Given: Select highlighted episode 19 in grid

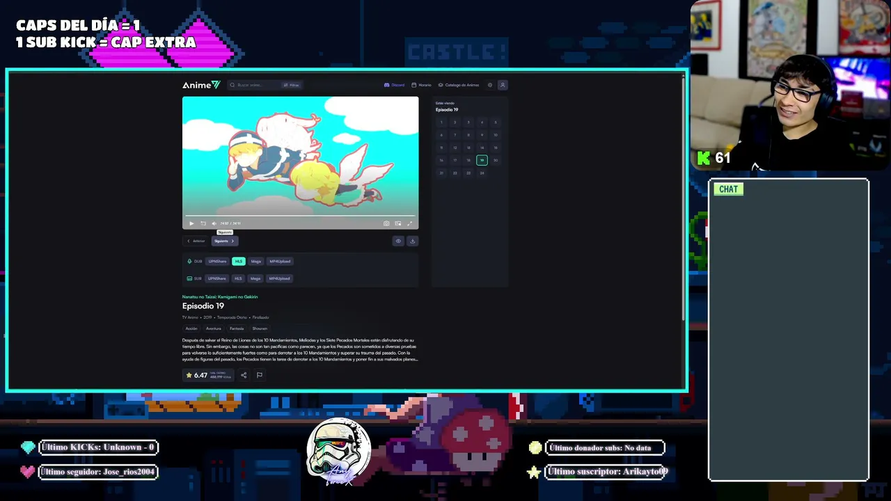Looking at the screenshot, I should point(482,160).
